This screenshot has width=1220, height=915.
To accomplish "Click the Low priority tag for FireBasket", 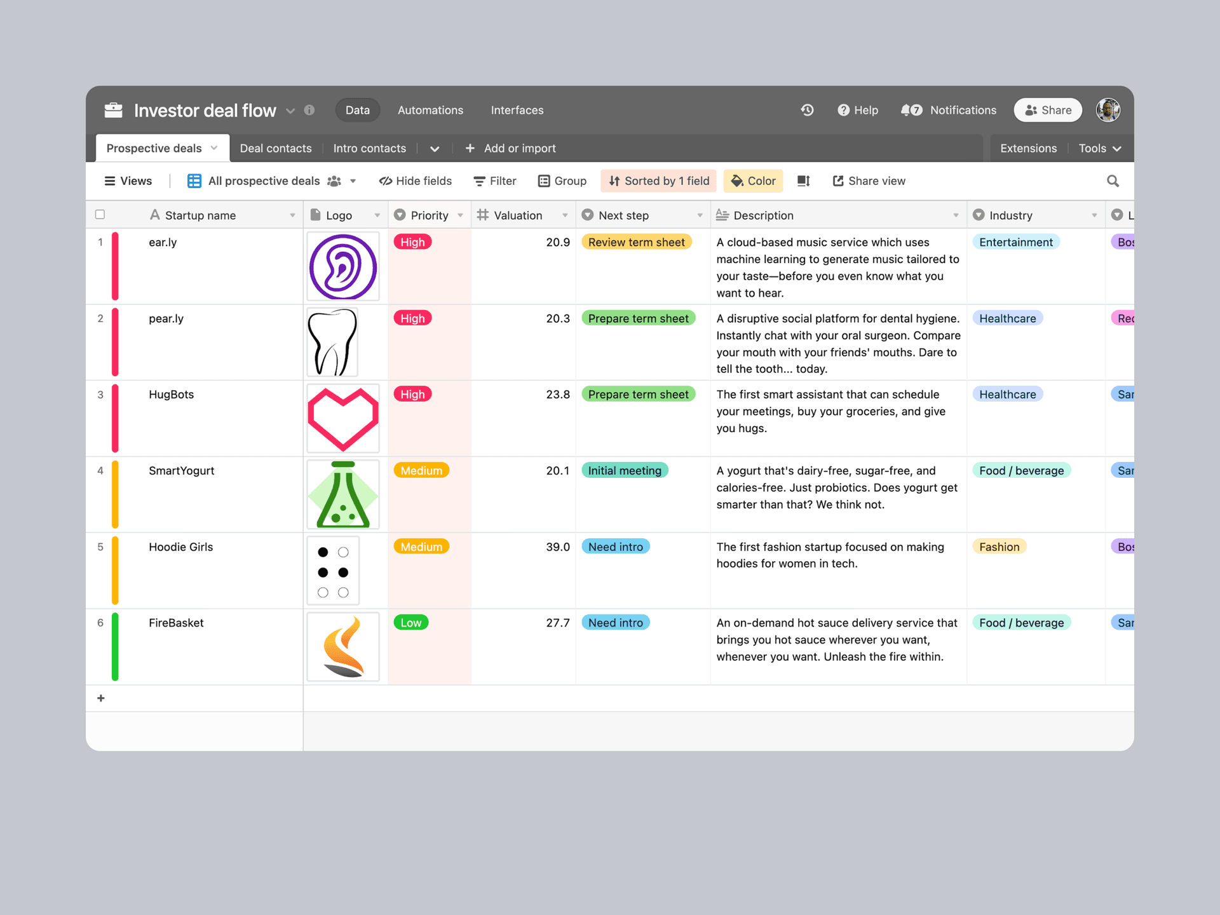I will (410, 623).
